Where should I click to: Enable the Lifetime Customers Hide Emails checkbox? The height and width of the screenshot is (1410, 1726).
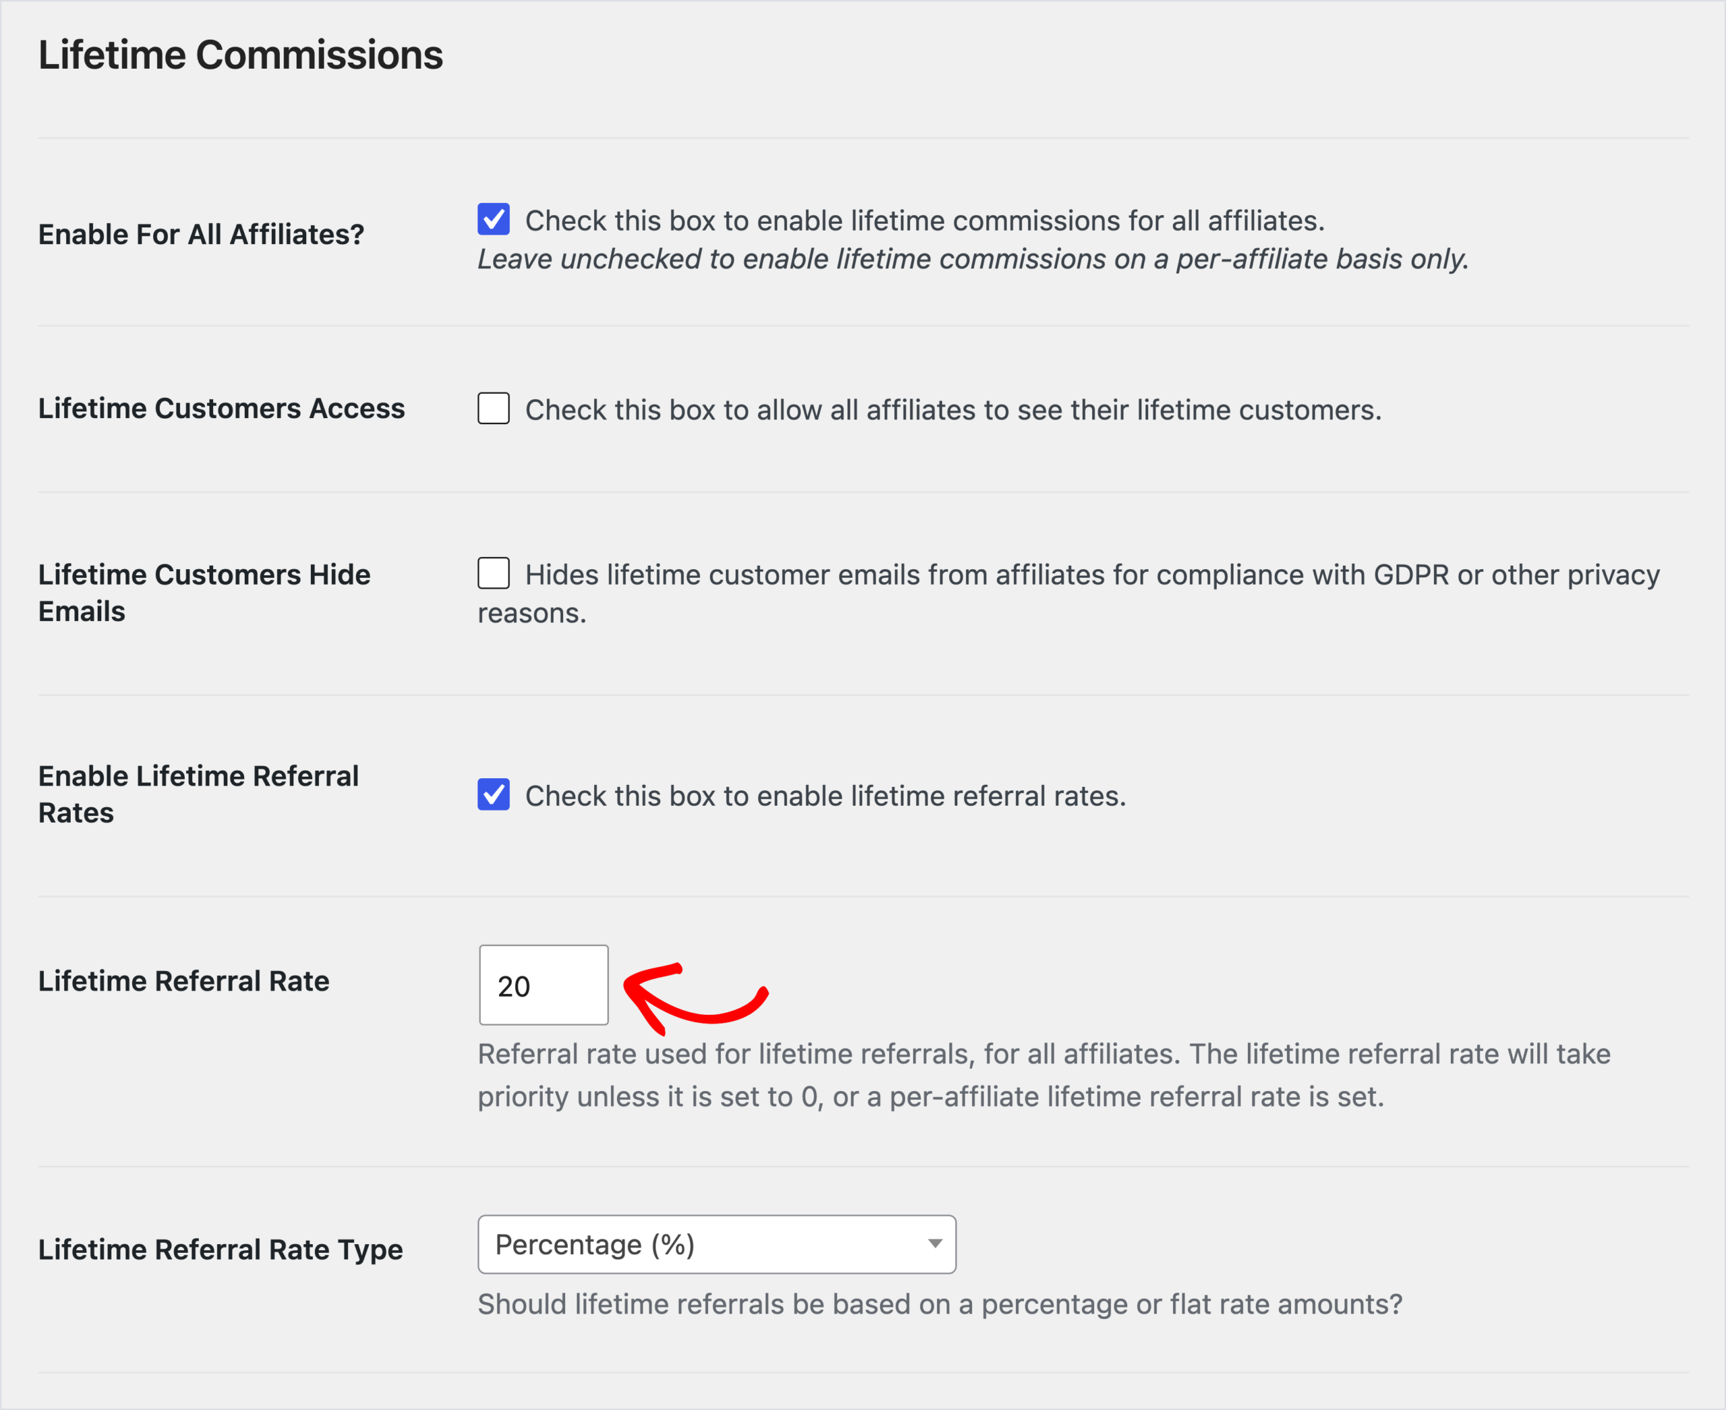tap(493, 573)
